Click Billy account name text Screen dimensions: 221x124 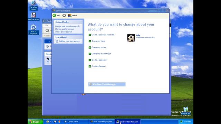click(138, 35)
